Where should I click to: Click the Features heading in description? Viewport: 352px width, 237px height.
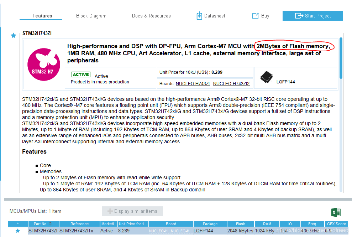coord(34,152)
